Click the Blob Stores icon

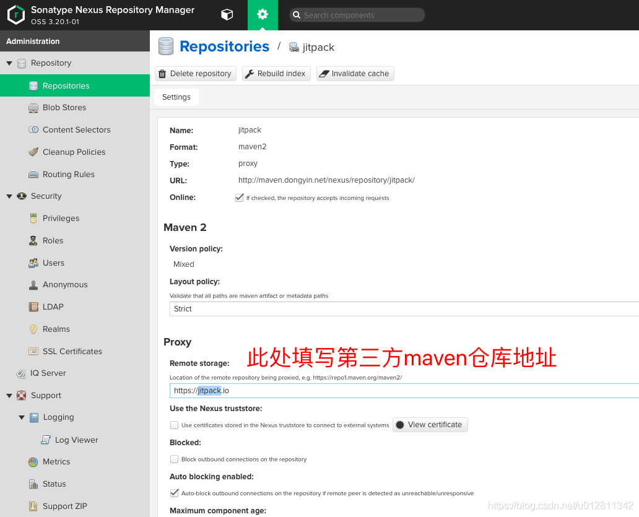(x=33, y=108)
